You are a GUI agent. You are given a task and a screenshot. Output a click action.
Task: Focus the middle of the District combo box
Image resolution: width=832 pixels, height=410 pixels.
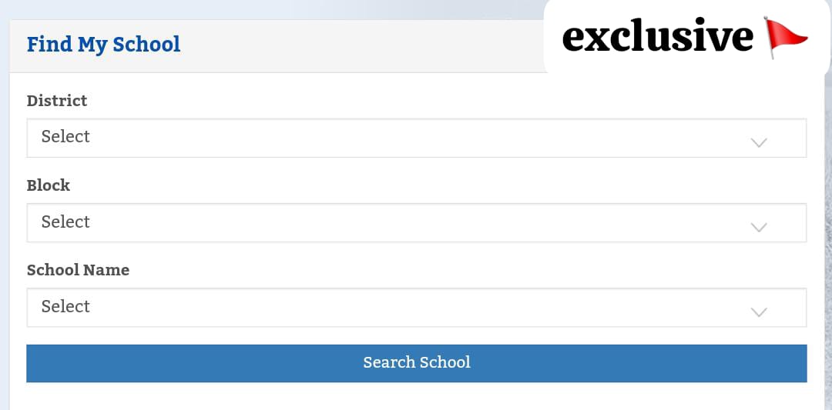416,138
